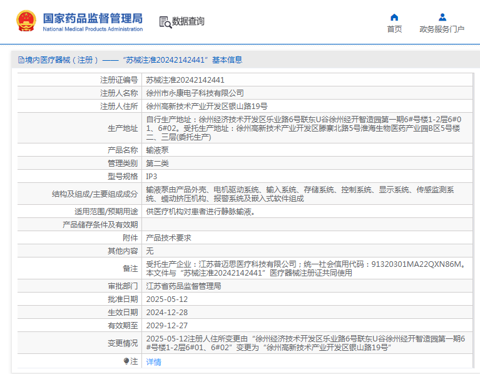
Task: Click the 型号规格 row label
Action: point(123,177)
